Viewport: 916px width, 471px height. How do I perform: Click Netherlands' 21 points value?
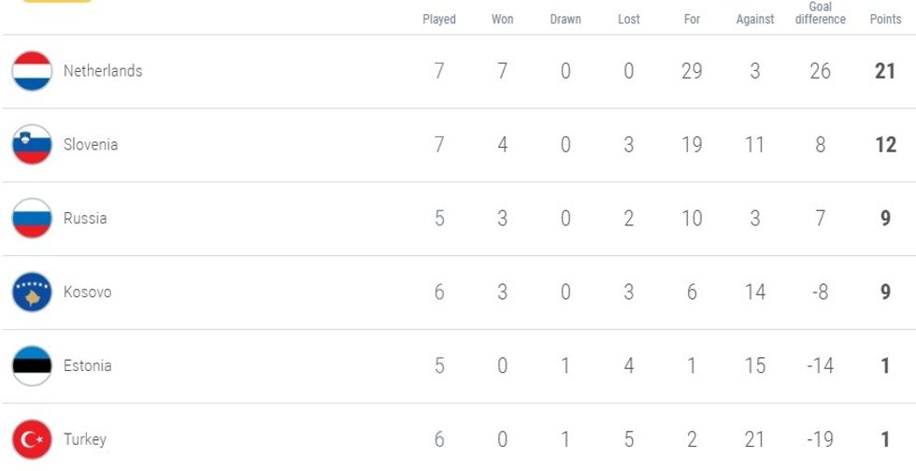click(x=885, y=71)
